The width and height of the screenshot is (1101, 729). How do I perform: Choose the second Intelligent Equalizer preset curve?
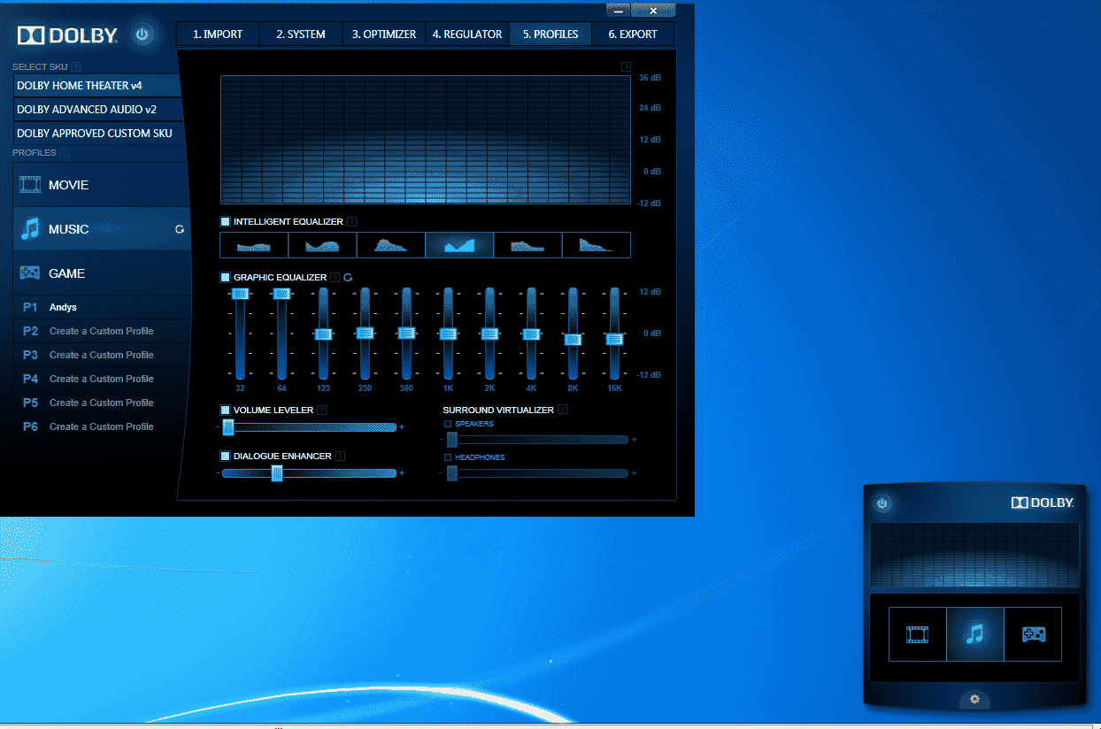pyautogui.click(x=322, y=245)
